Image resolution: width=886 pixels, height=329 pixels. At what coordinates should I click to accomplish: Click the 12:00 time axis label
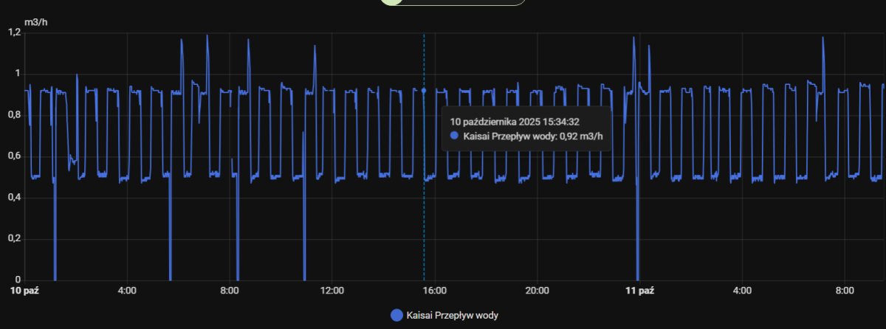tap(332, 291)
